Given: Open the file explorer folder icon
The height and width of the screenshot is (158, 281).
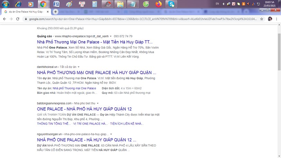Looking at the screenshot, I should (120, 4).
